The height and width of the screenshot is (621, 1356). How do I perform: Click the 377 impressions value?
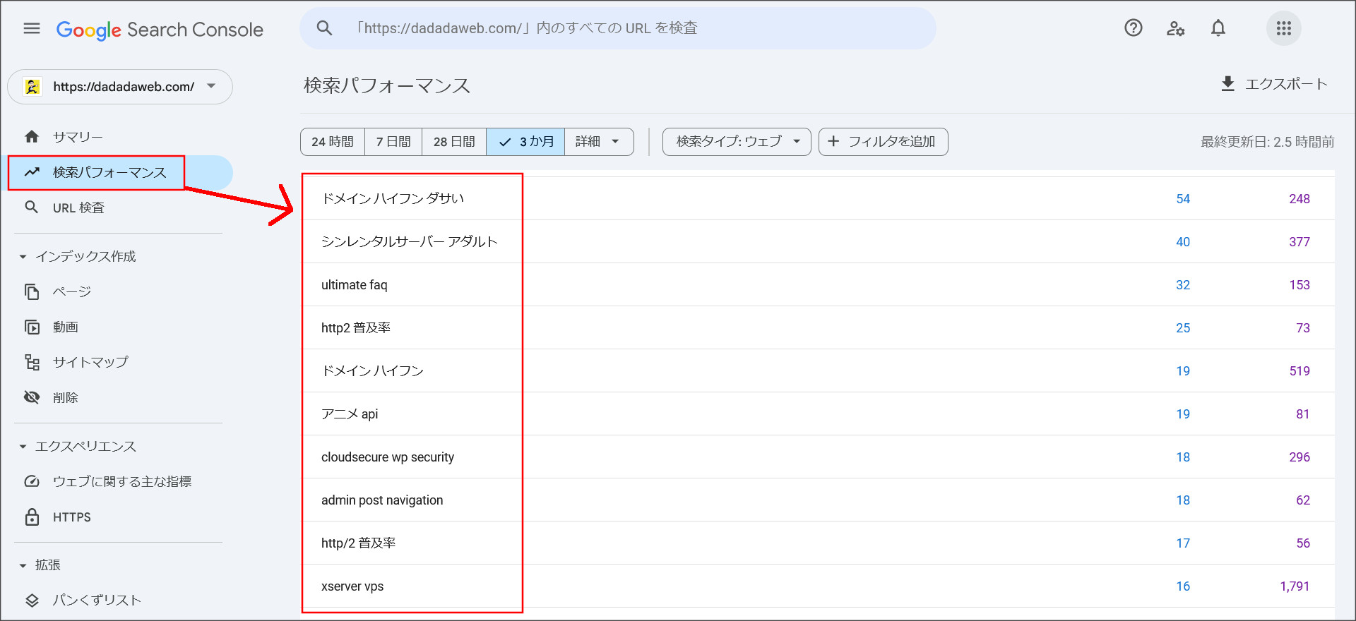1299,242
